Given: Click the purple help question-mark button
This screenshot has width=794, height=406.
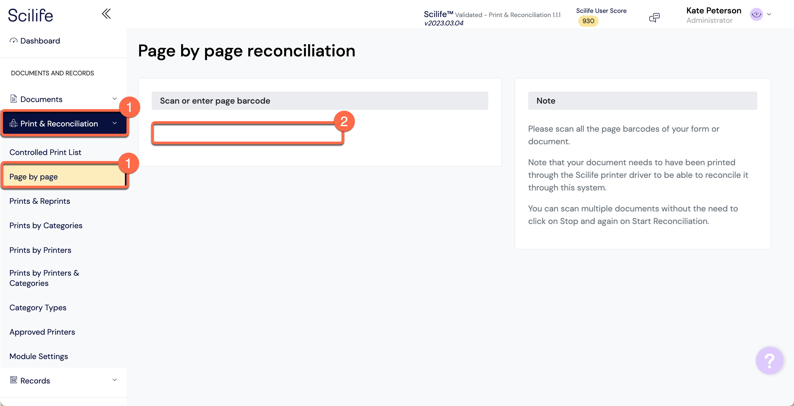Looking at the screenshot, I should coord(769,360).
